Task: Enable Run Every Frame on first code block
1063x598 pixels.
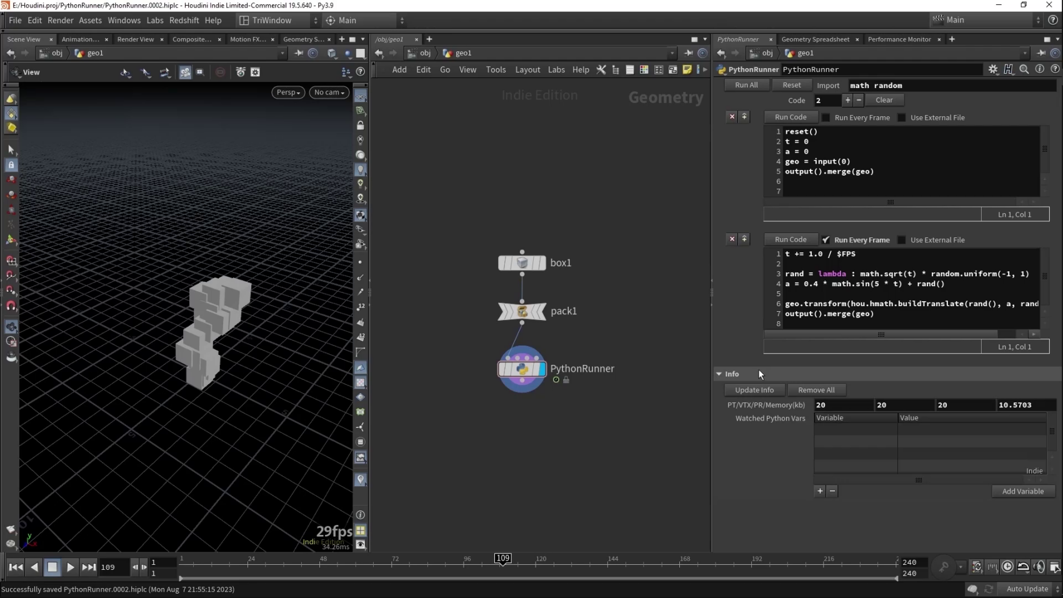Action: [x=826, y=117]
